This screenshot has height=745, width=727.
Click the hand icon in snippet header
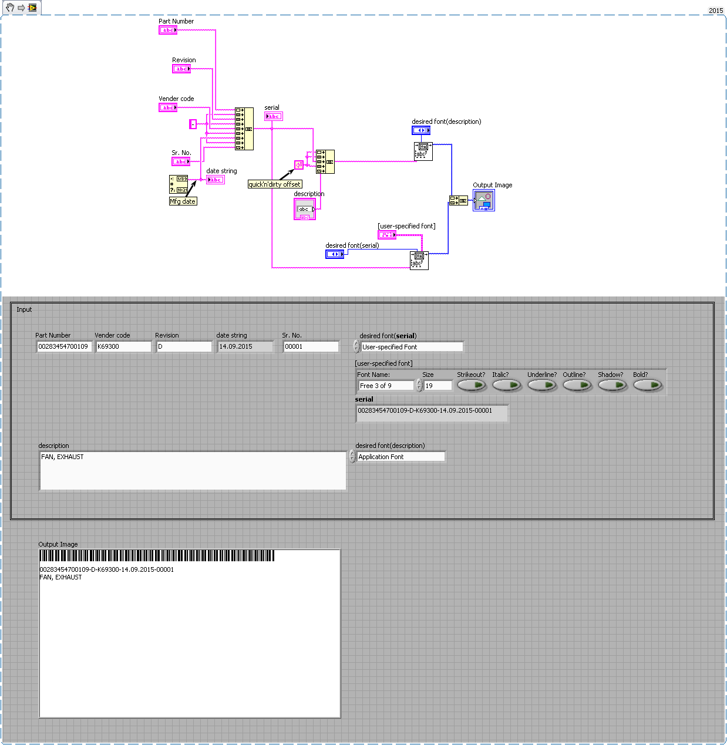coord(9,8)
